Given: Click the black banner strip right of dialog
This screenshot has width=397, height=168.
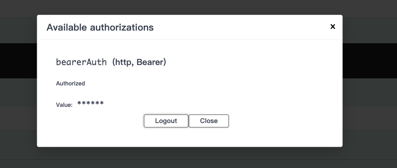Looking at the screenshot, I should click(369, 60).
